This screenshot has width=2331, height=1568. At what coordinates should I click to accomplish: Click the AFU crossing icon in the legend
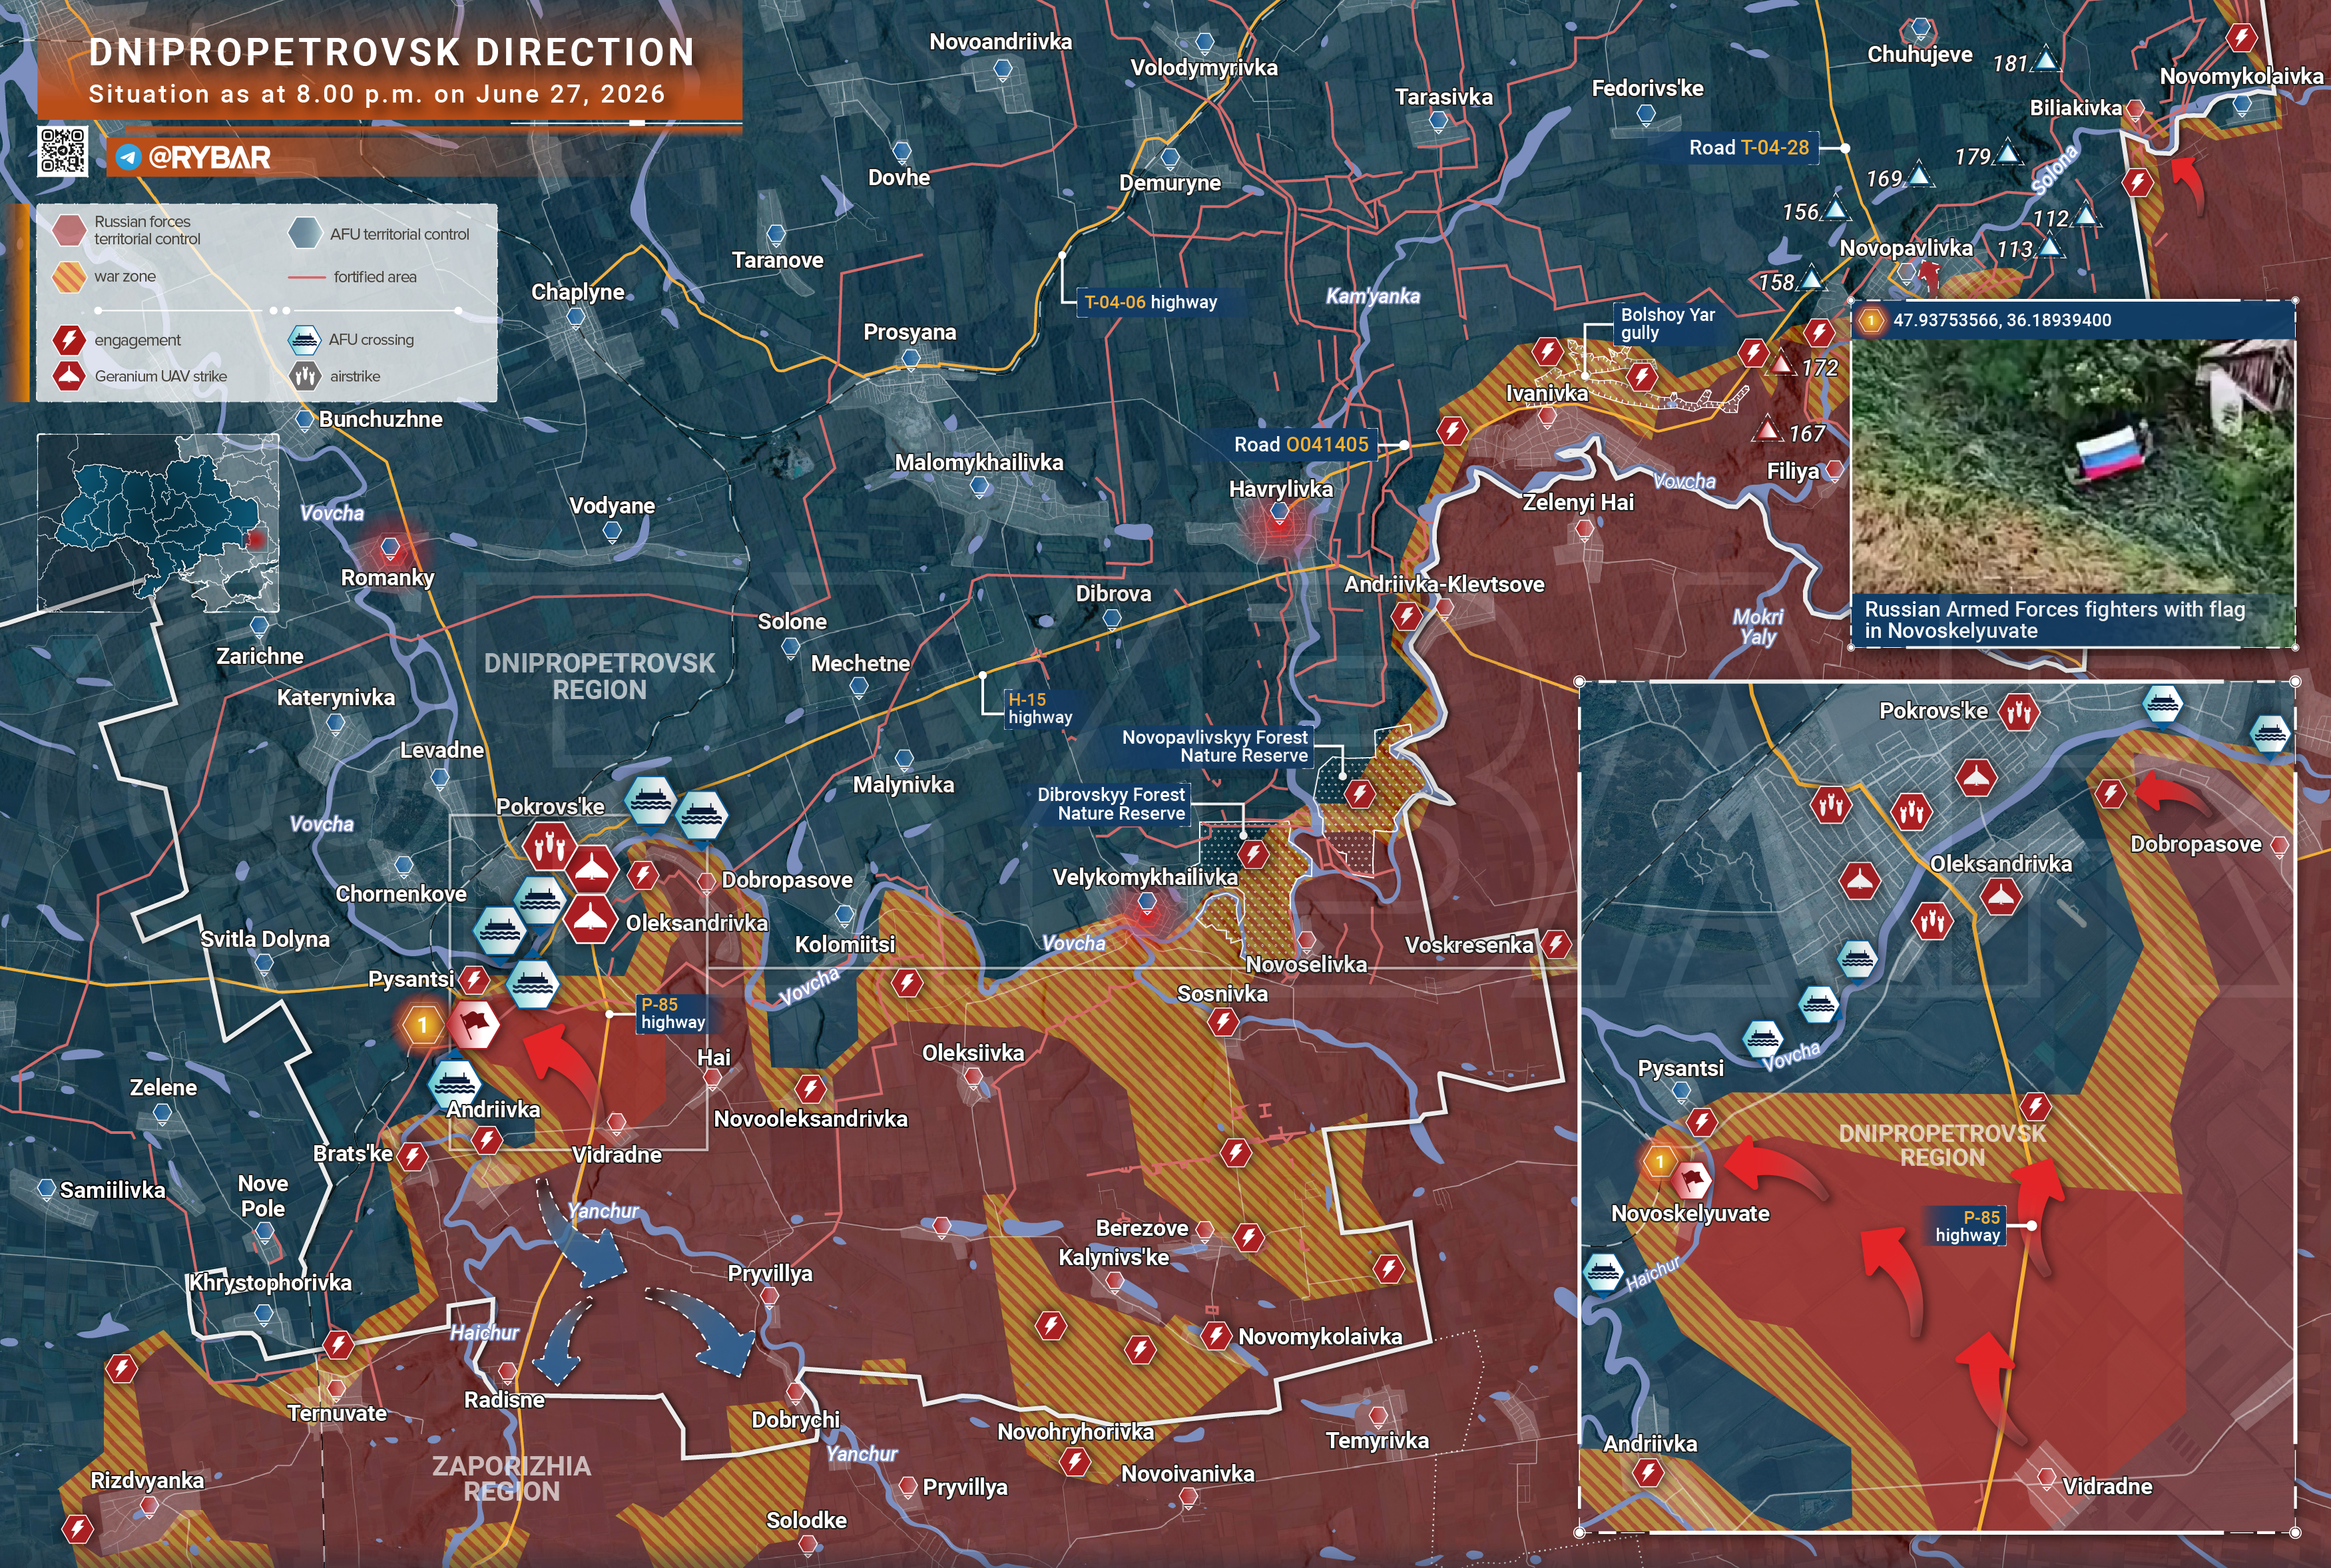304,340
